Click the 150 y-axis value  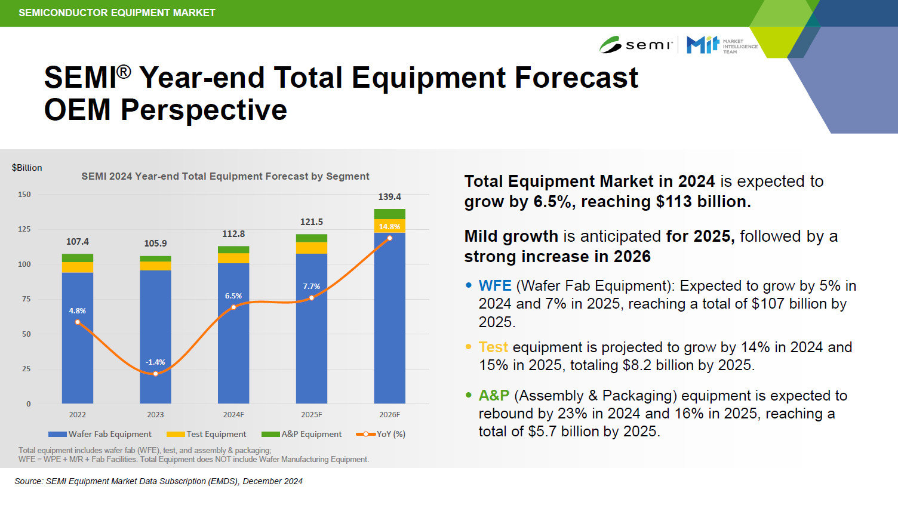24,195
